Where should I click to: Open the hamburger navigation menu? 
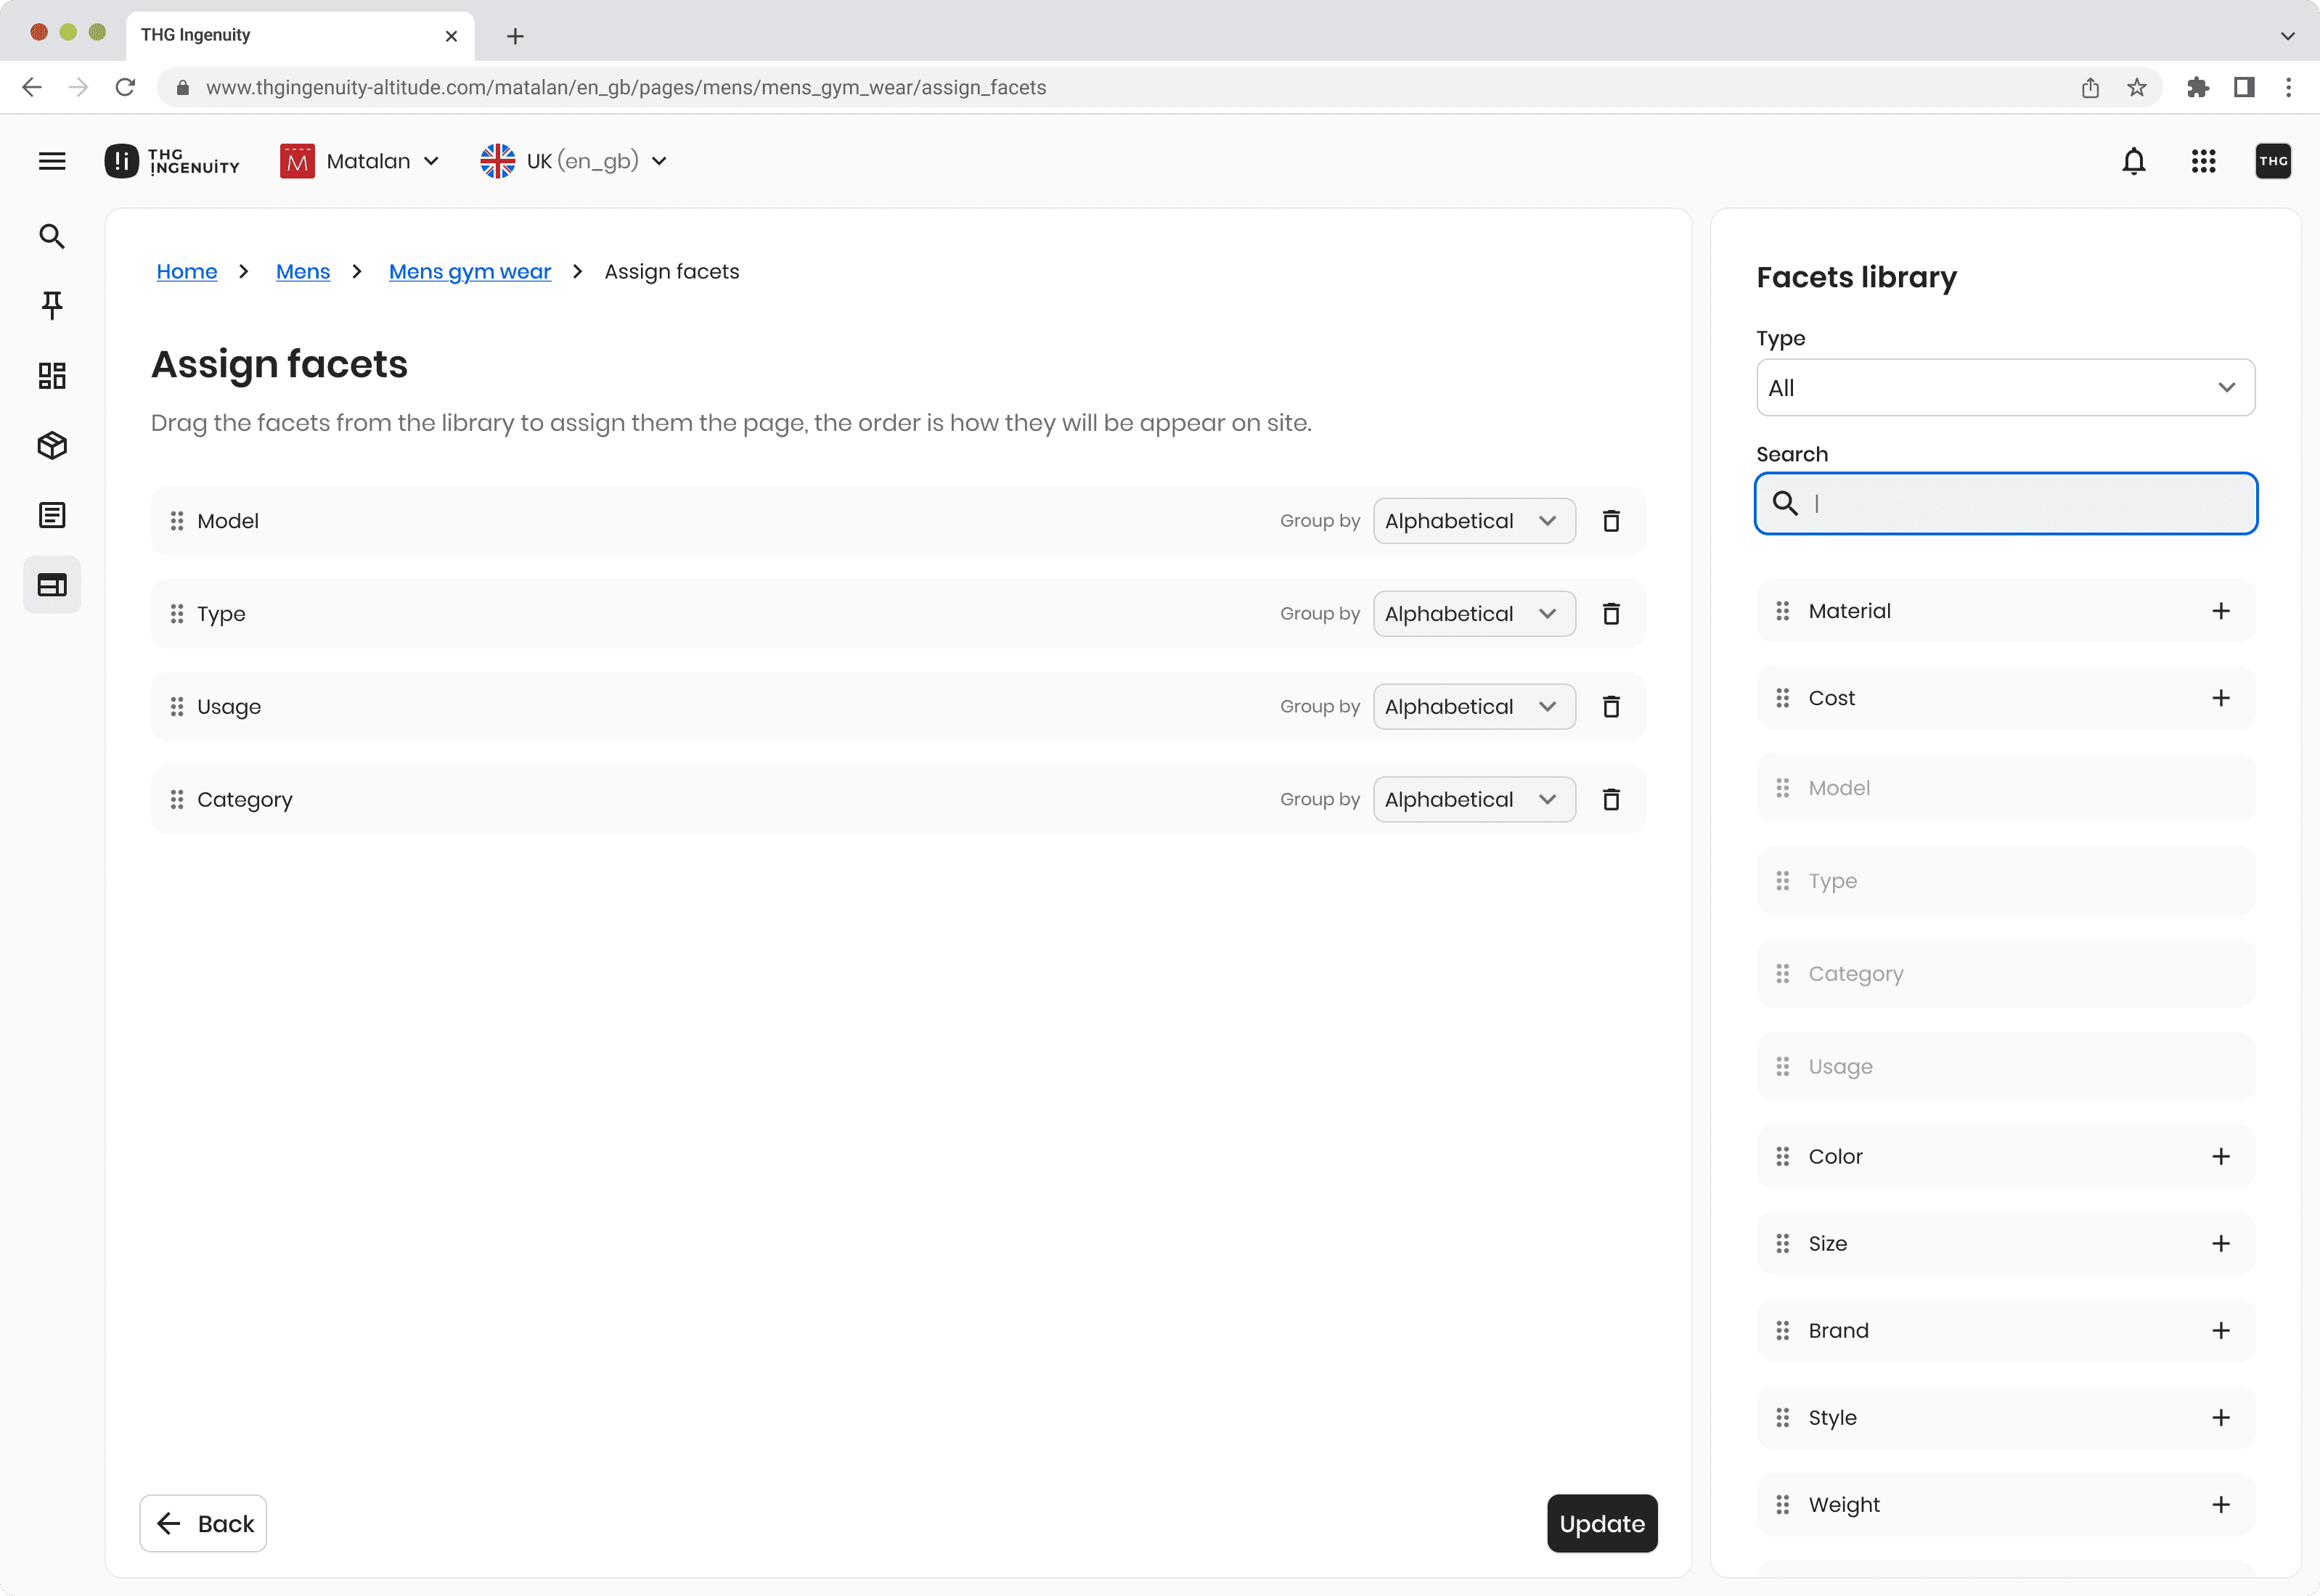point(52,161)
